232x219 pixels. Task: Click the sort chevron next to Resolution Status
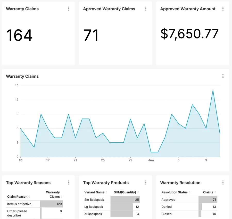pos(189,192)
